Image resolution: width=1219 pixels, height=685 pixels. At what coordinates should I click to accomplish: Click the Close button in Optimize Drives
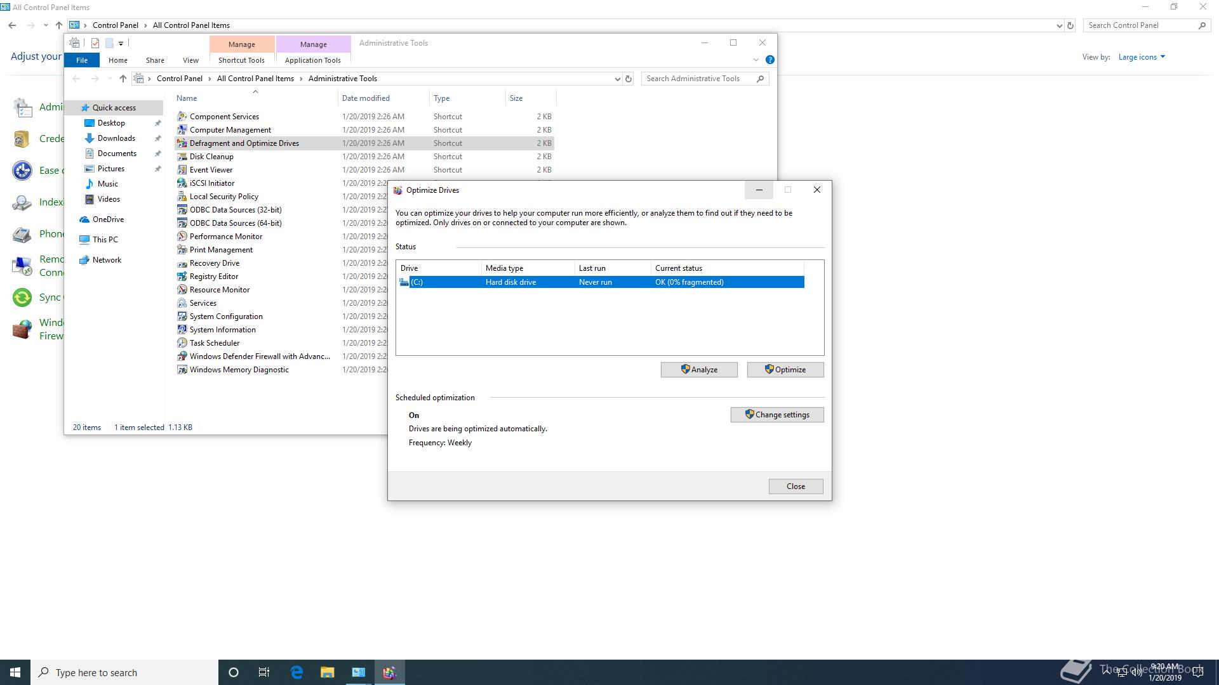click(796, 486)
